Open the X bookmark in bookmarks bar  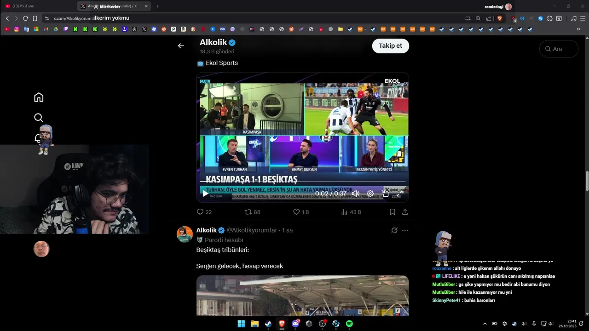[x=144, y=29]
